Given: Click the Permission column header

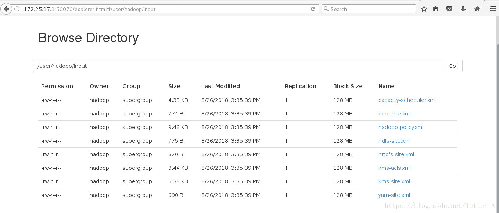Looking at the screenshot, I should point(57,86).
